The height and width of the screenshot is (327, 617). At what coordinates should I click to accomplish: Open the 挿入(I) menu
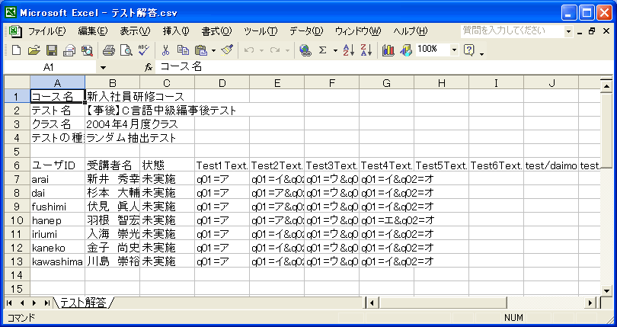click(x=176, y=31)
